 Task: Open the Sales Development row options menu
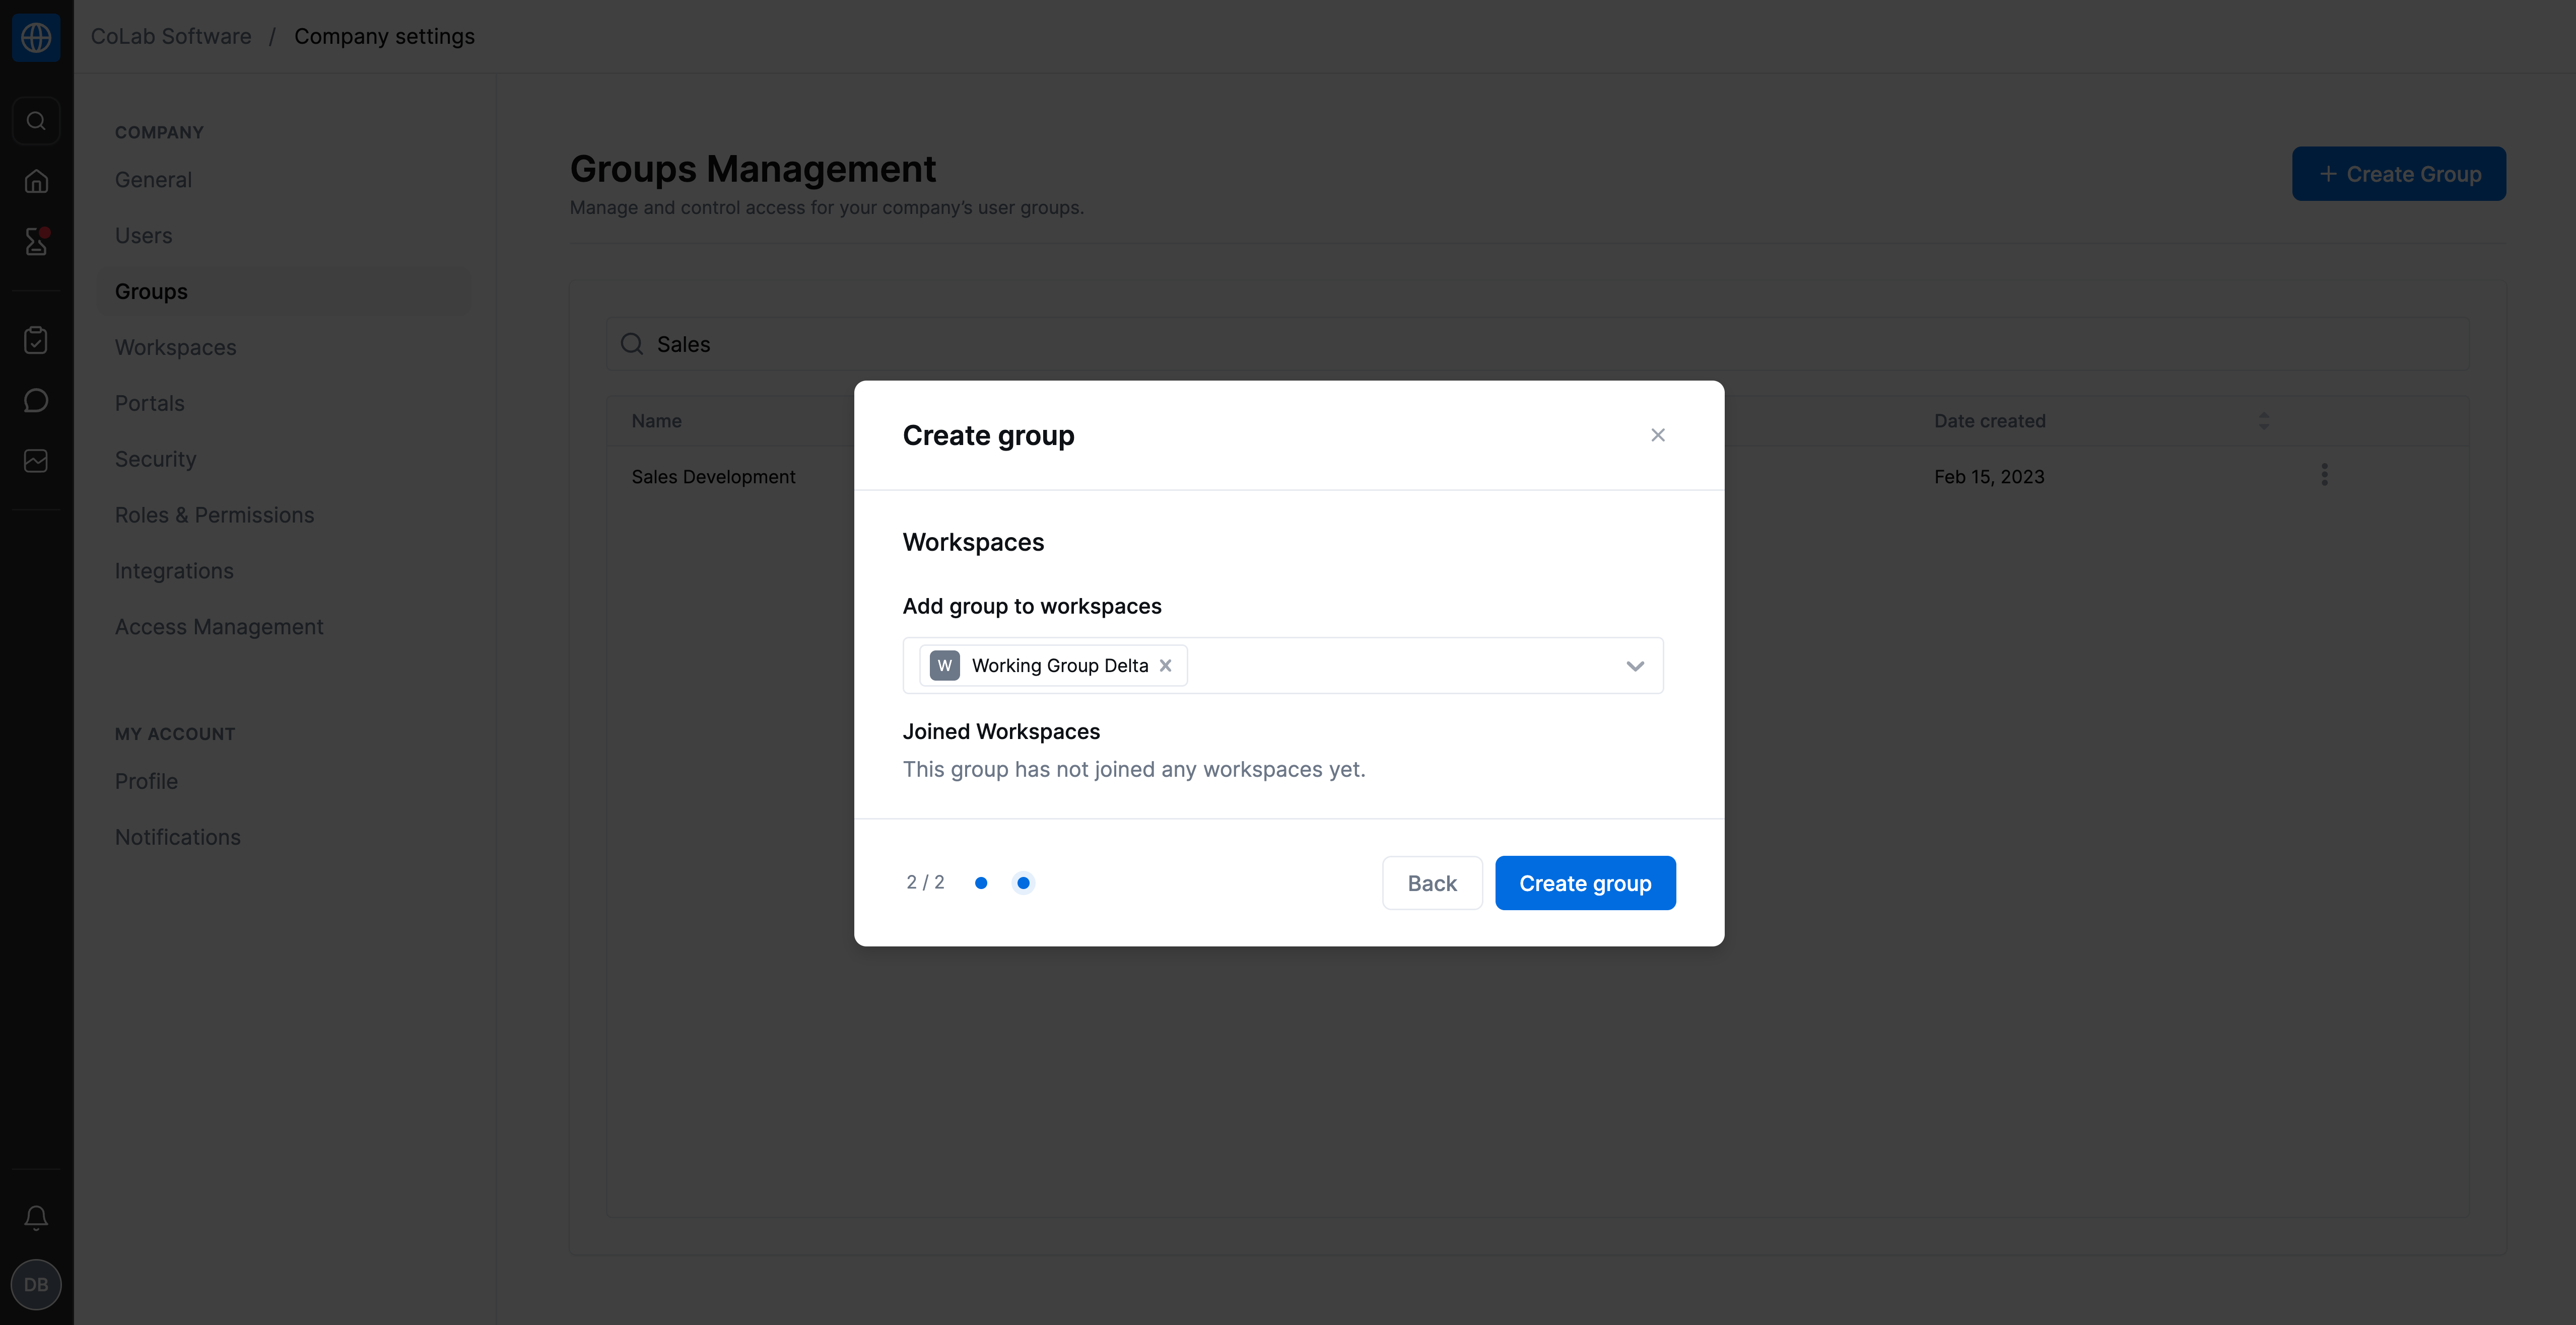pos(2324,475)
